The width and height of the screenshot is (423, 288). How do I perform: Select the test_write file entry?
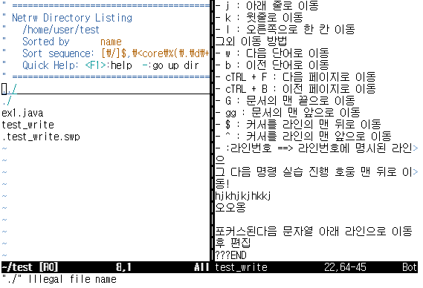[x=28, y=125]
